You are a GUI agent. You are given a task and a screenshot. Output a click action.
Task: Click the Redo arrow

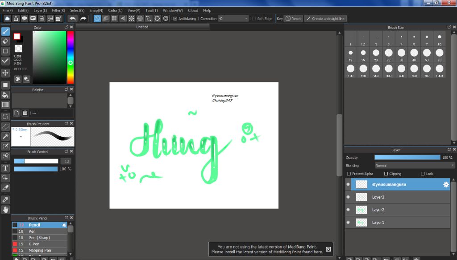(83, 19)
